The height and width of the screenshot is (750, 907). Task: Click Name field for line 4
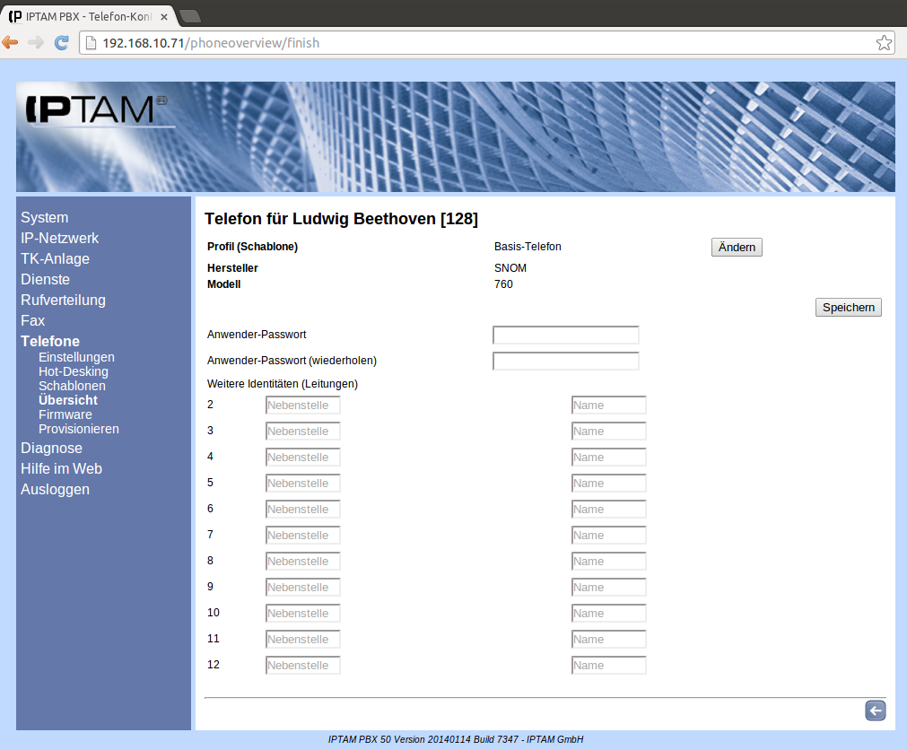click(608, 457)
